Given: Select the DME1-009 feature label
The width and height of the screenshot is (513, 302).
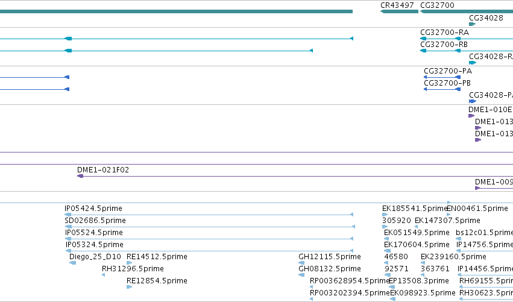Looking at the screenshot, I should [494, 182].
